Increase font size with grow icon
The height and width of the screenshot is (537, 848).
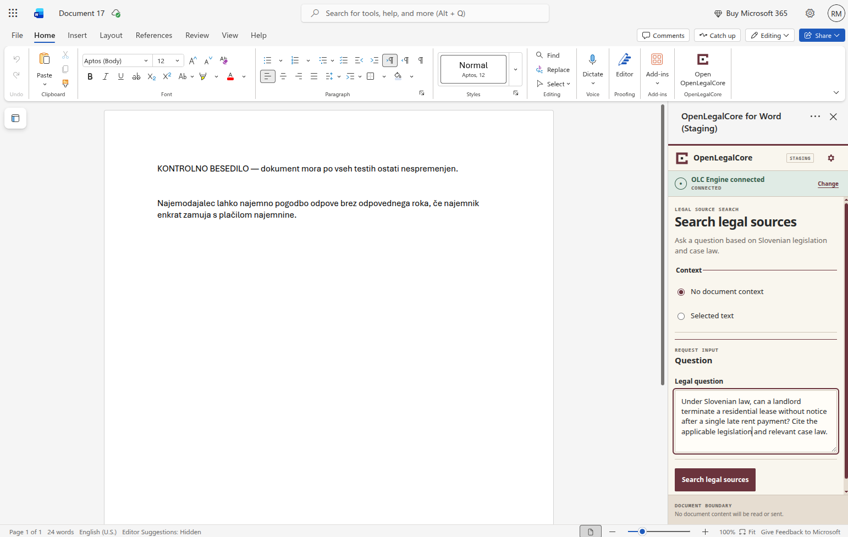192,60
